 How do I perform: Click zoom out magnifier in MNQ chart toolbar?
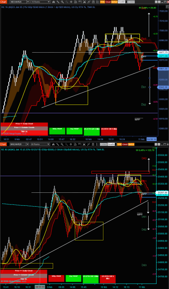[x=66, y=144]
